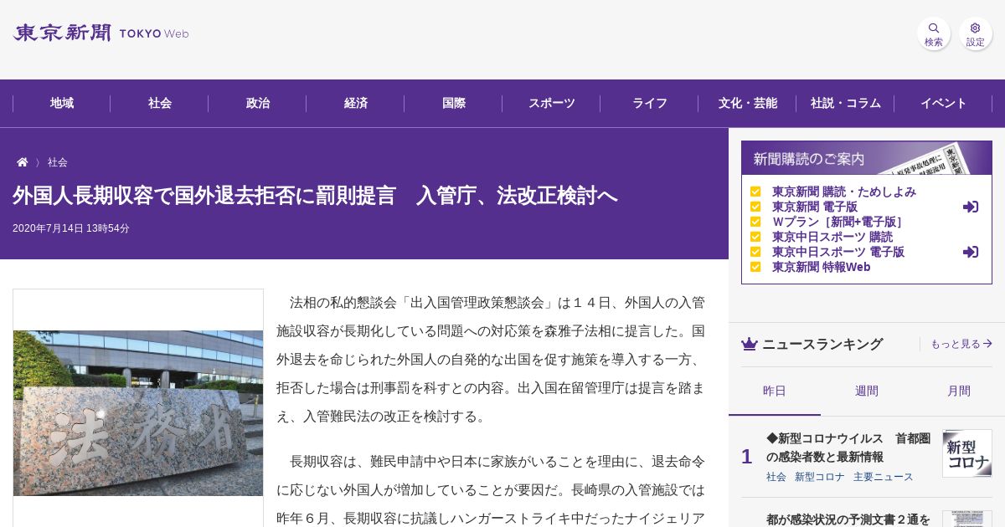Open the イベント menu

pyautogui.click(x=944, y=104)
